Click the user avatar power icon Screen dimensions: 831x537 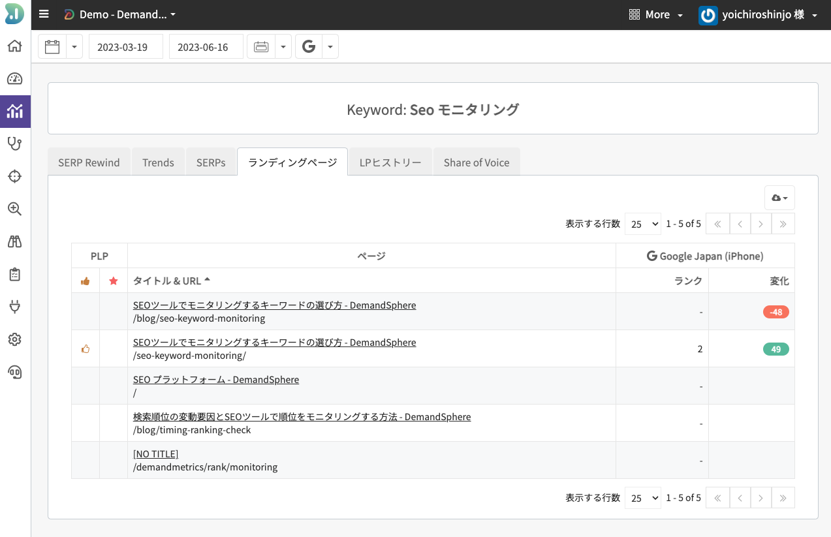(708, 15)
